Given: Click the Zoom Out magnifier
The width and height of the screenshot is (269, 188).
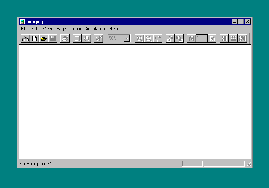Looking at the screenshot, I should tap(149, 38).
